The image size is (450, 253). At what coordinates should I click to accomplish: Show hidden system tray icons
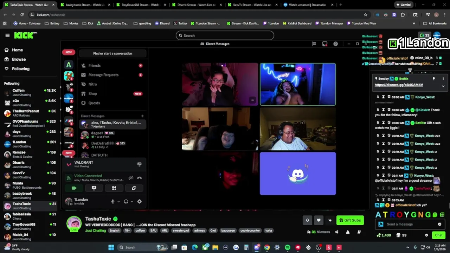[x=408, y=247]
